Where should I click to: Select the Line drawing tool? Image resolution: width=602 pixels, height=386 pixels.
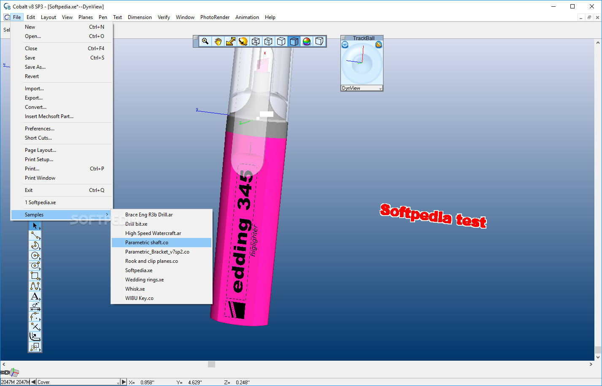click(35, 235)
